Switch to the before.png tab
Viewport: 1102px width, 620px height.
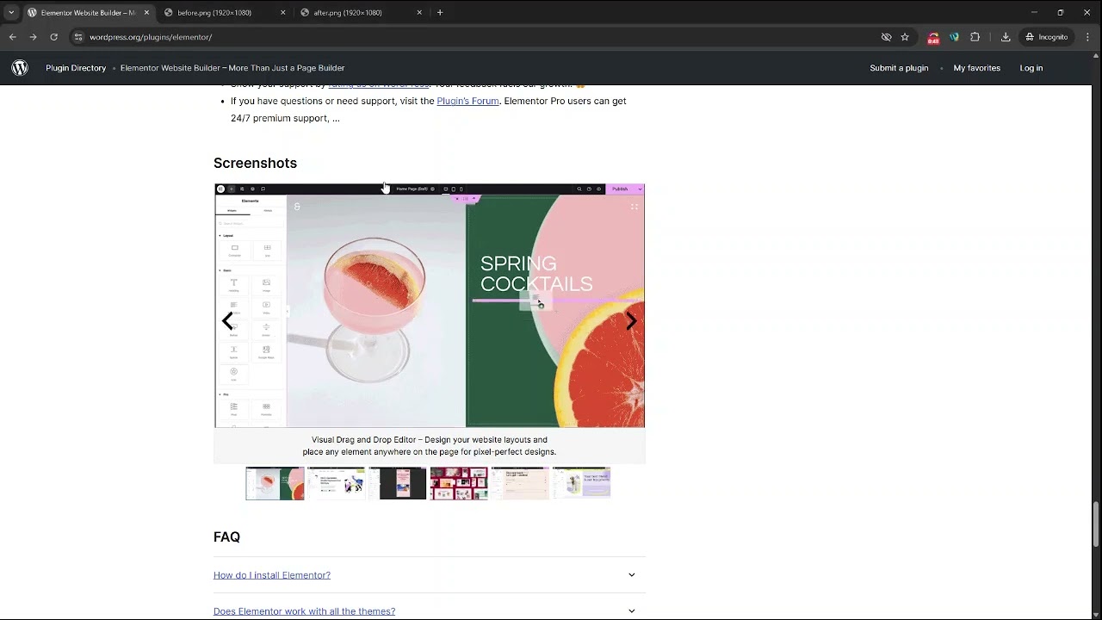pos(214,12)
